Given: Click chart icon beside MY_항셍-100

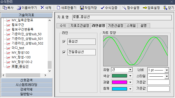Looking at the screenshot, I should tap(8, 57).
